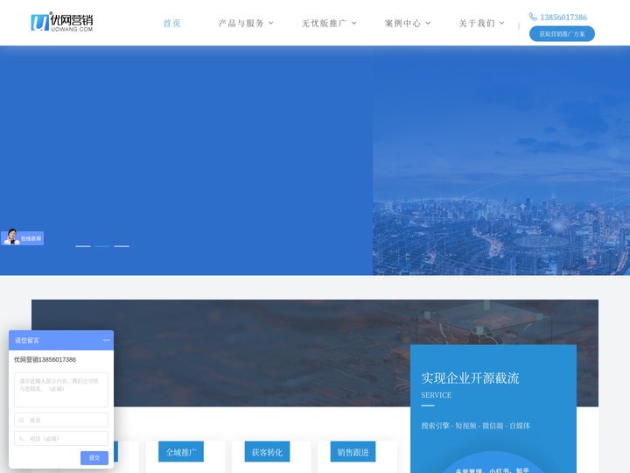
Task: Open the 关于我们 menu item
Action: pyautogui.click(x=477, y=24)
